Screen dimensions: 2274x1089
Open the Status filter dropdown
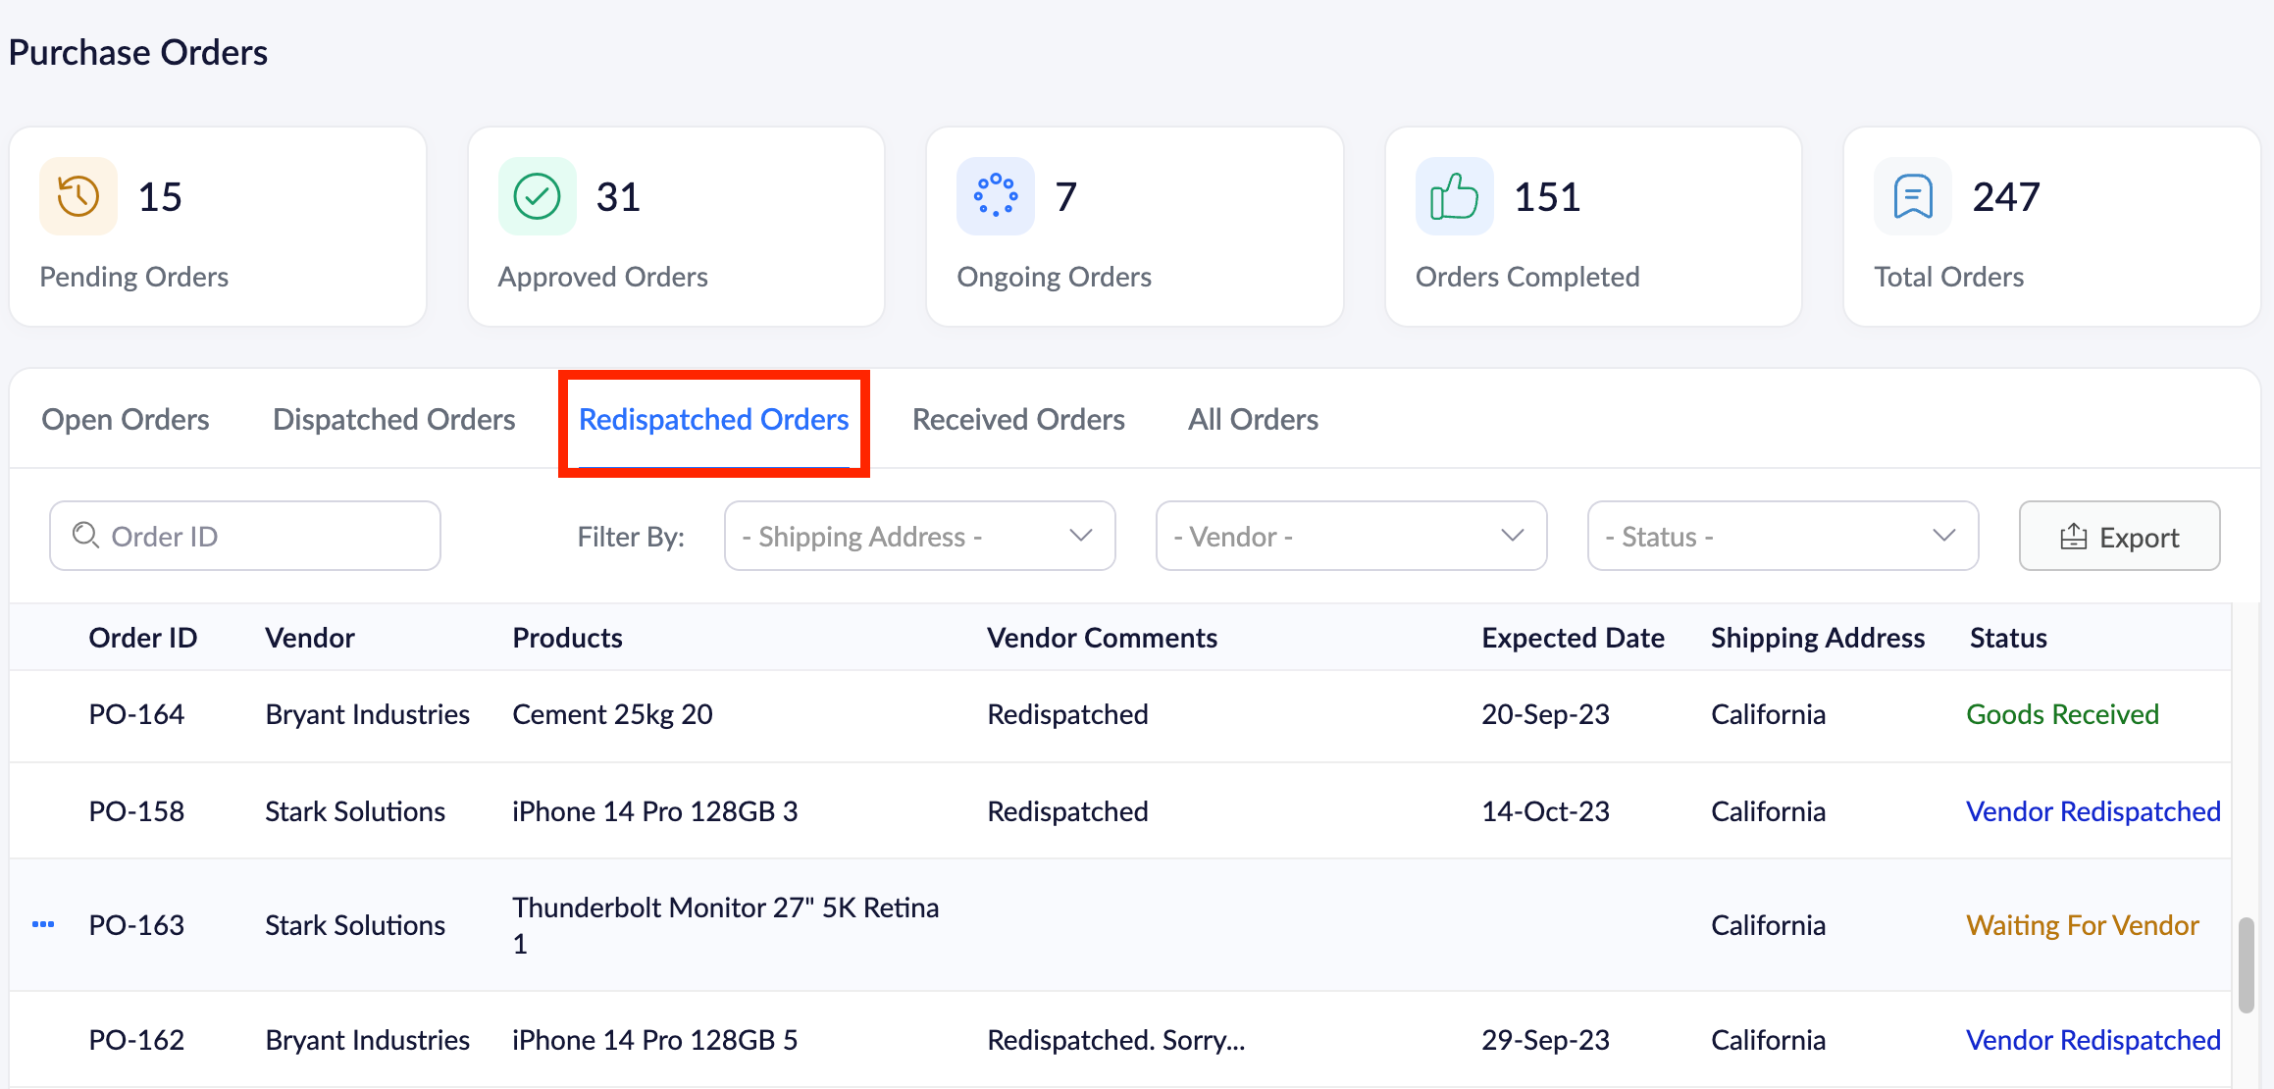point(1783,536)
